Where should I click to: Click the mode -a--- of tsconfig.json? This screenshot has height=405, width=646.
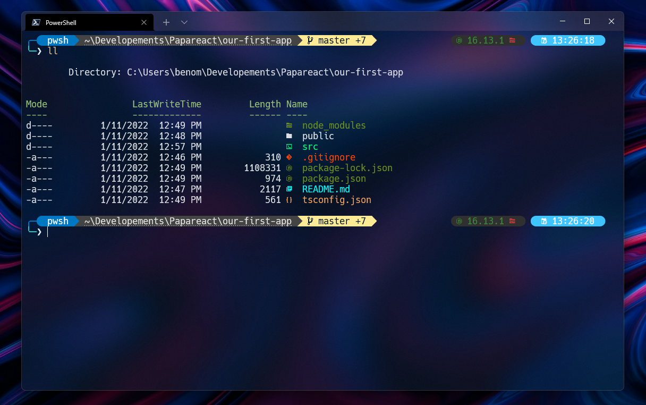(x=39, y=200)
